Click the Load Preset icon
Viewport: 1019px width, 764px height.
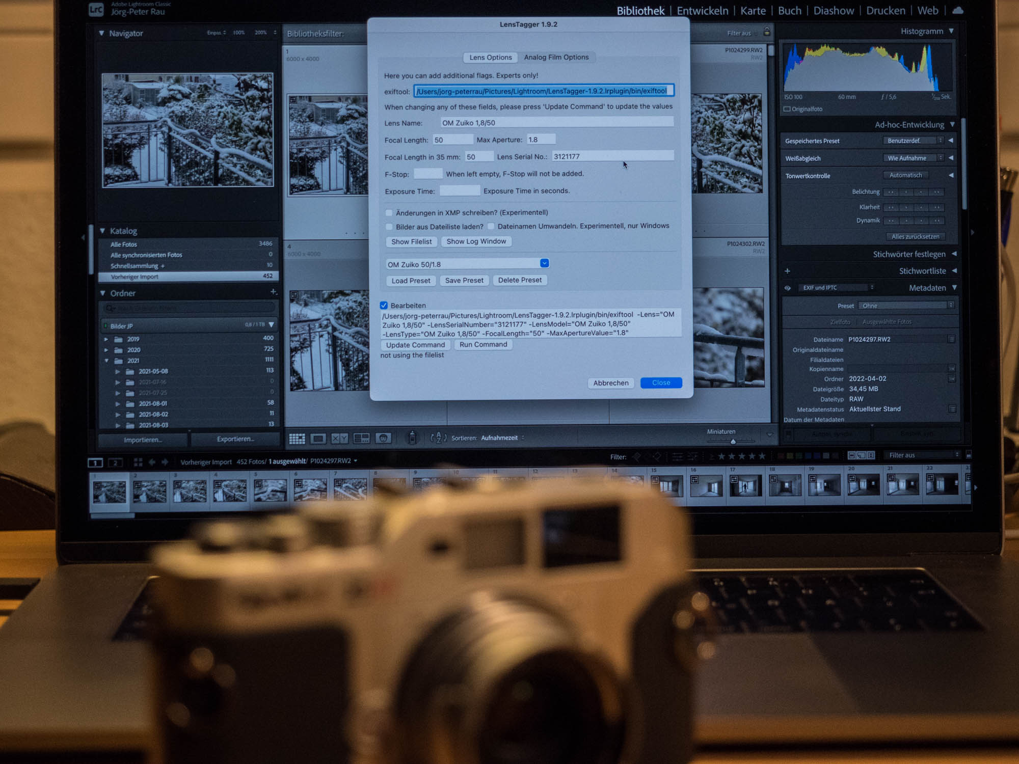click(411, 280)
